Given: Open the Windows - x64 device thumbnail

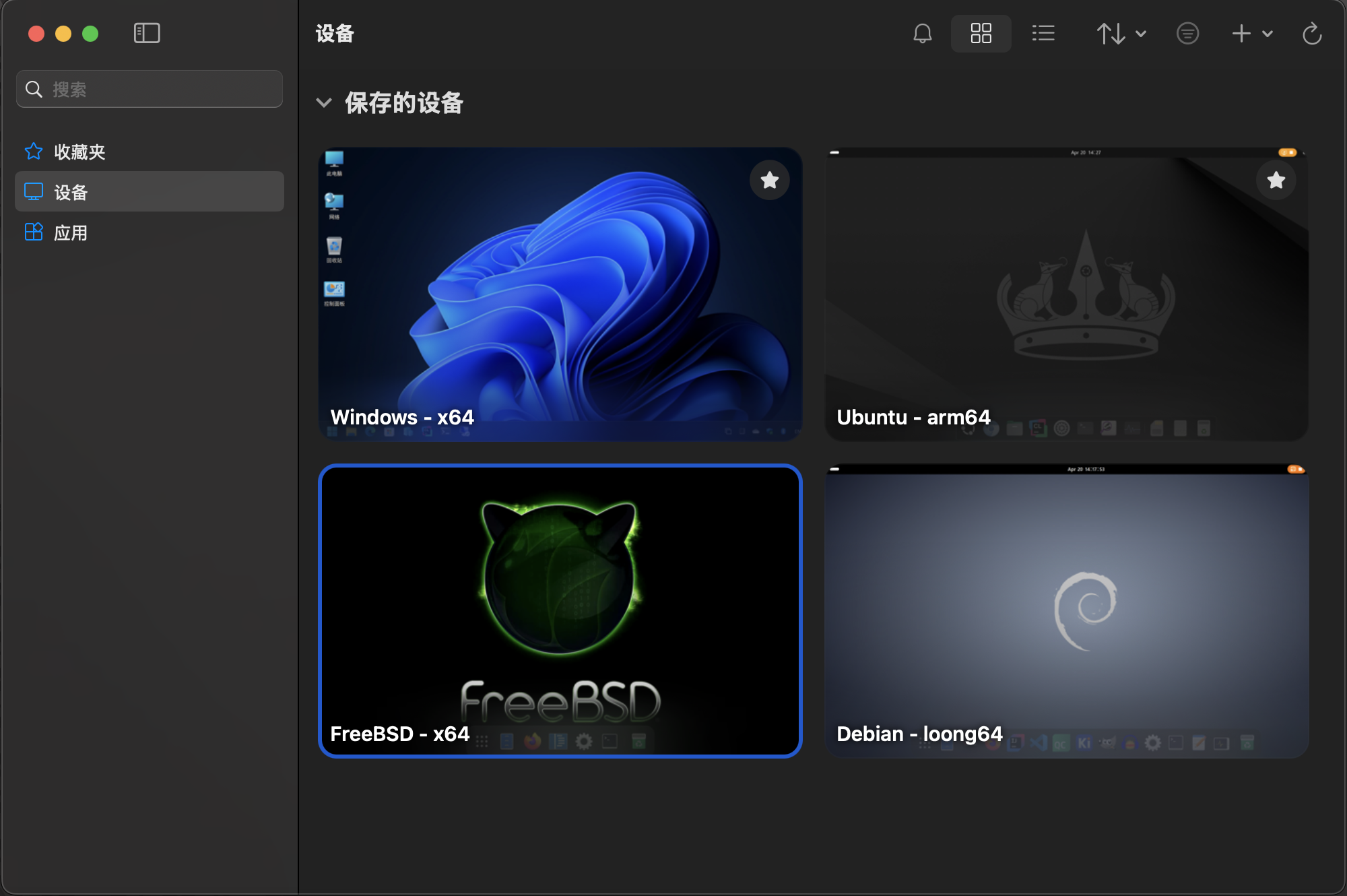Looking at the screenshot, I should click(x=560, y=294).
